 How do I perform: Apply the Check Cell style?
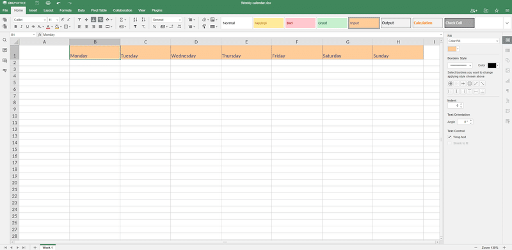click(459, 23)
